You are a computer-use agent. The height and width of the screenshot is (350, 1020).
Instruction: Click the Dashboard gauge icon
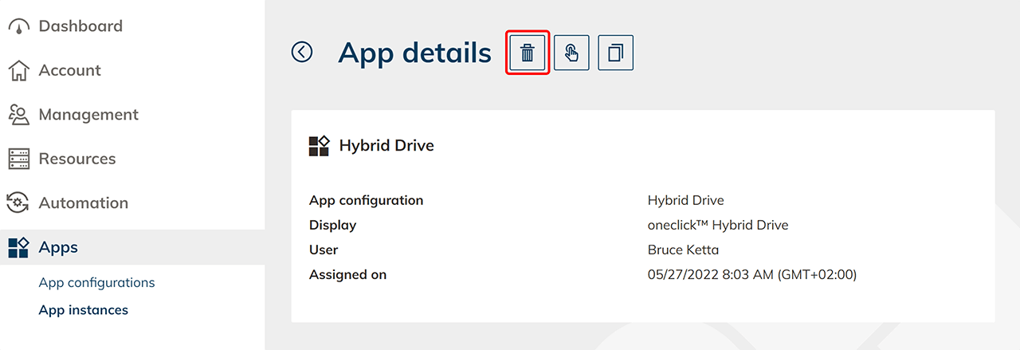pos(18,26)
